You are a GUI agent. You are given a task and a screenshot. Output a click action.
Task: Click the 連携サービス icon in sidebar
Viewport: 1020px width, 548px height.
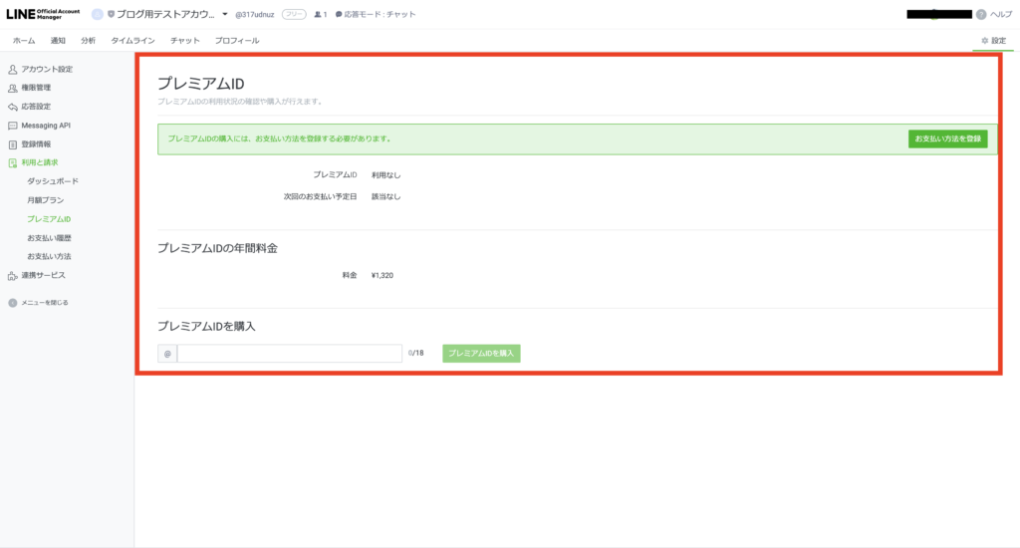click(x=13, y=275)
